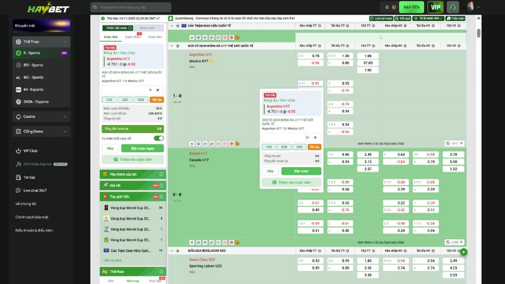Image resolution: width=505 pixels, height=284 pixels.
Task: Open Thảo luận discussion
Action: pyautogui.click(x=455, y=18)
